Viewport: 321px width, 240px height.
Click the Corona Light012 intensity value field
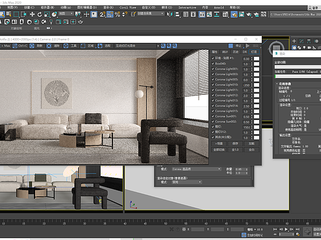(x=246, y=95)
